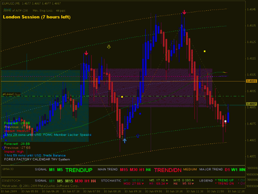The image size is (258, 194).
Task: Click the MAIN TREND label
Action: [x=108, y=169]
